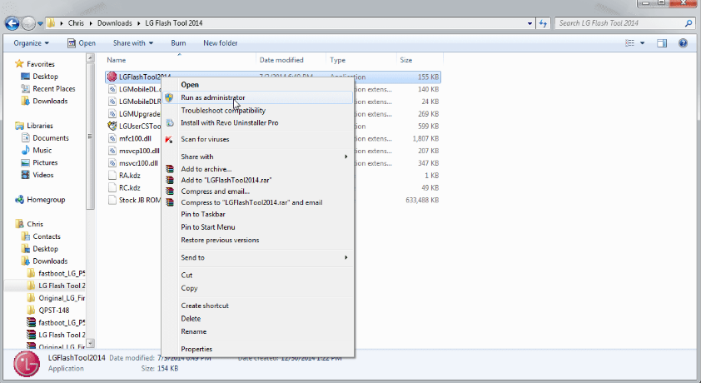Select the mfc100.dll file

(x=135, y=138)
